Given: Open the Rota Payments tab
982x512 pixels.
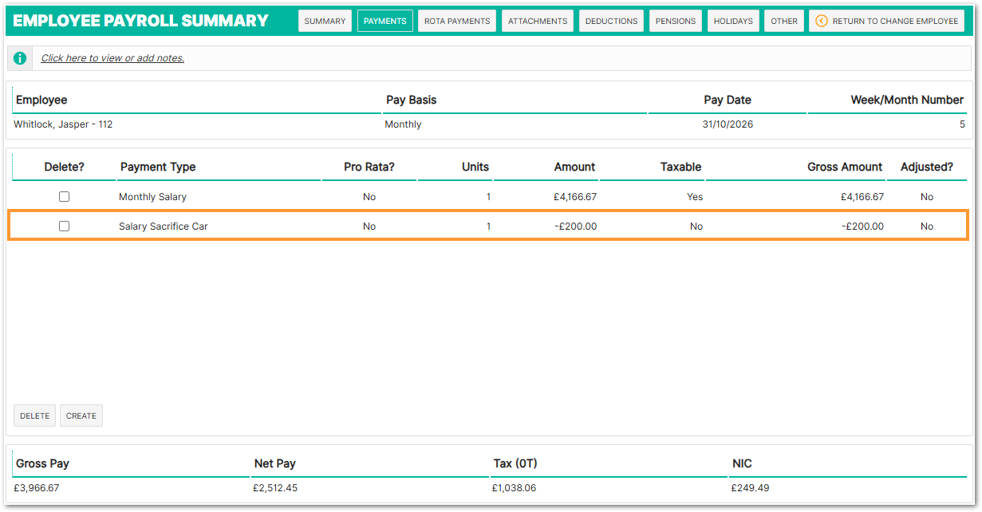Looking at the screenshot, I should (x=457, y=21).
